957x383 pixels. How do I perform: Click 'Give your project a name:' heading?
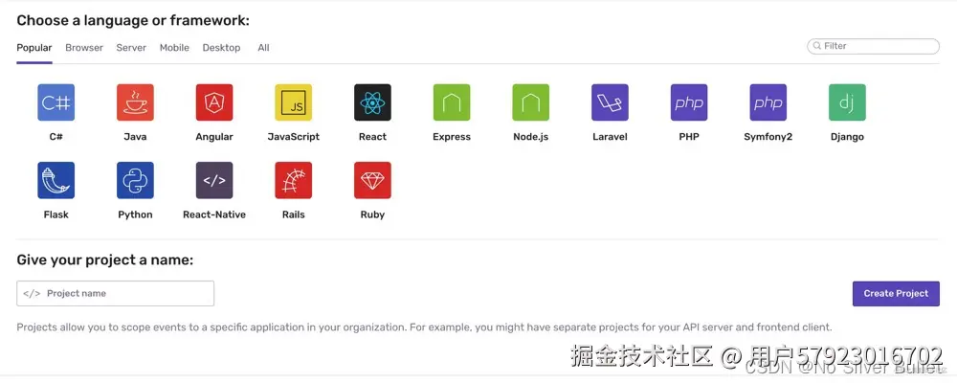[105, 260]
